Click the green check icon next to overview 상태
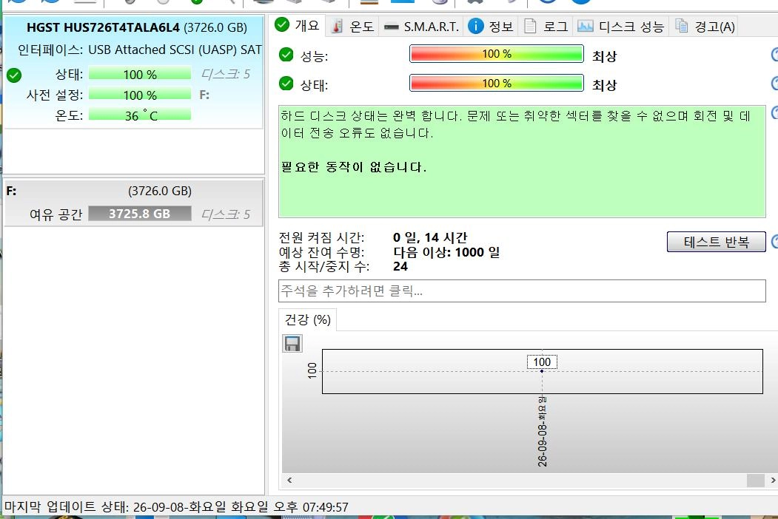The image size is (778, 519). pyautogui.click(x=286, y=84)
